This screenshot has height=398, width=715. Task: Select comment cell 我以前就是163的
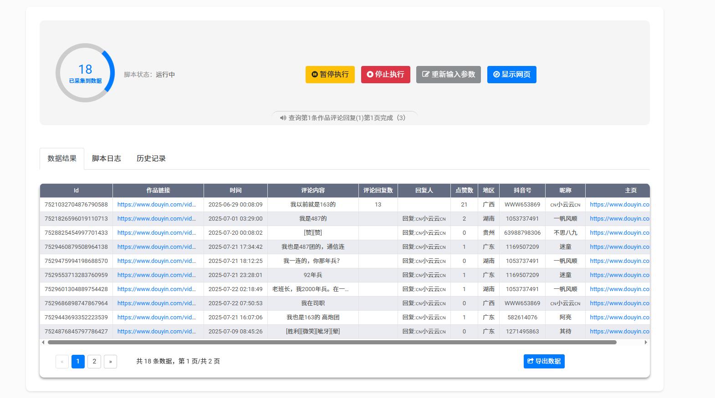pyautogui.click(x=313, y=205)
